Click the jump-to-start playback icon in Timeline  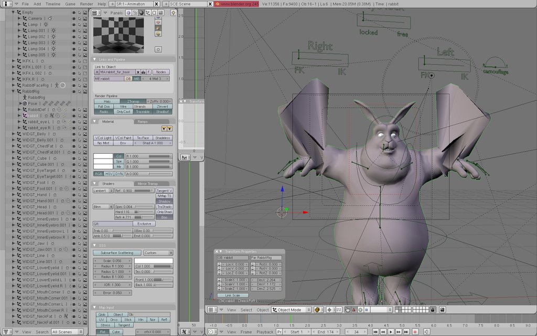point(375,331)
